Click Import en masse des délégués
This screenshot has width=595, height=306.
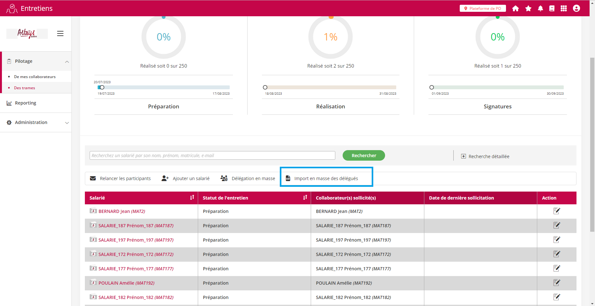point(326,178)
